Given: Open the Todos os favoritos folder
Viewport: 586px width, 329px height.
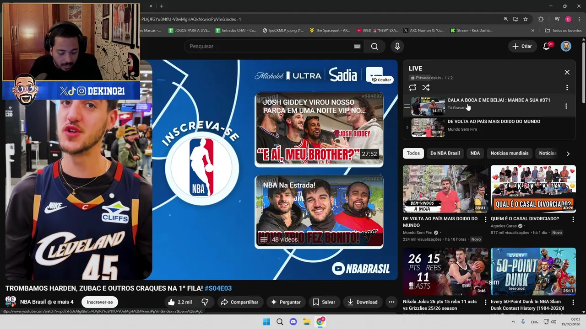Looking at the screenshot, I should [x=563, y=31].
